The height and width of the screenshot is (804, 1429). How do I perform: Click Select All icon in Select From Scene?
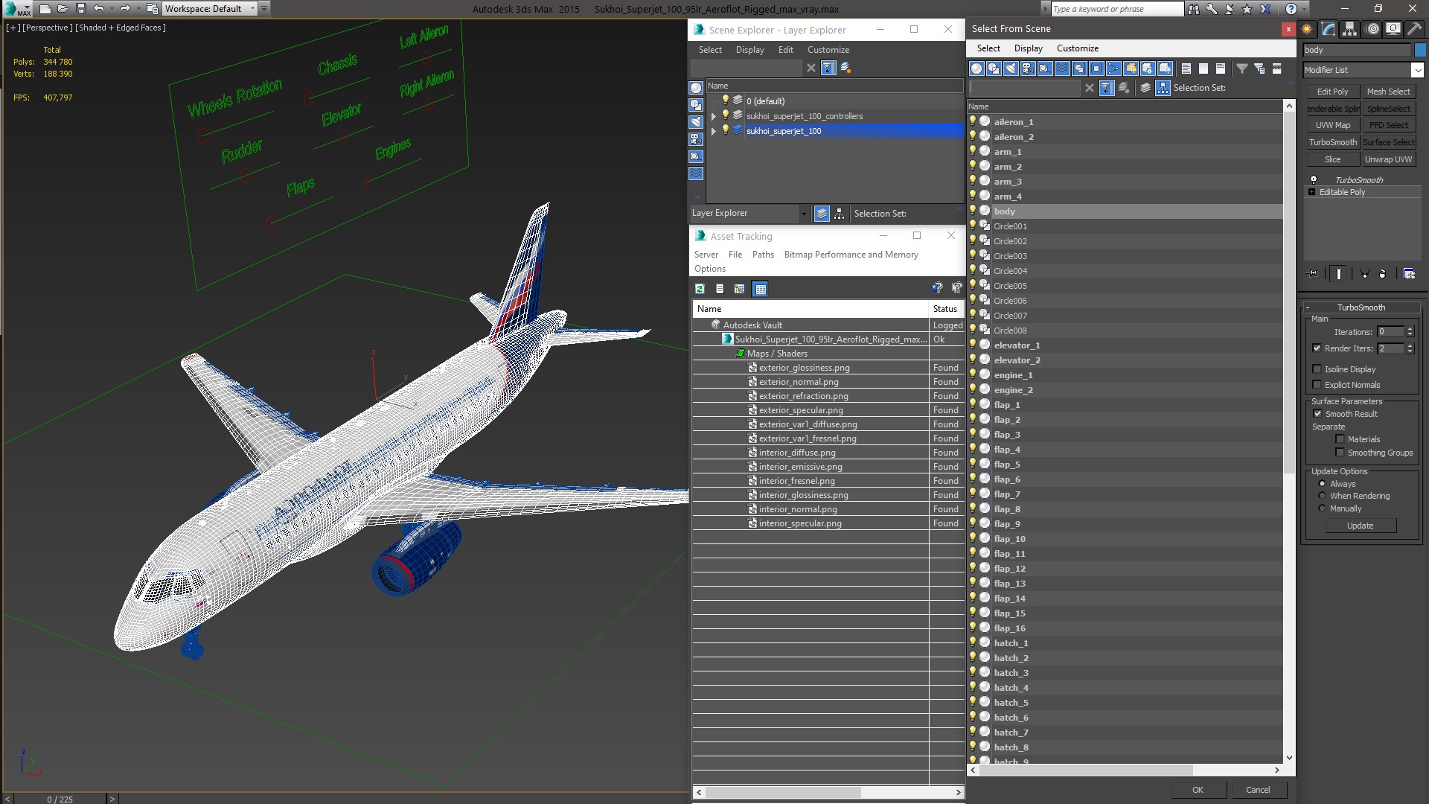[1186, 68]
